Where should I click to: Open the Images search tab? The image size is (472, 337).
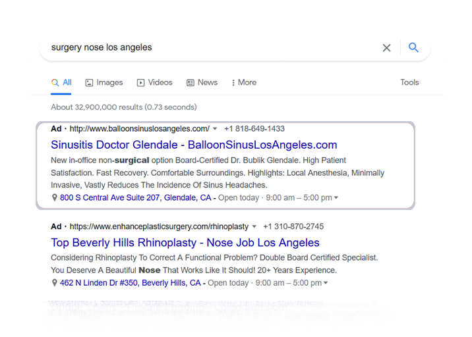click(x=104, y=82)
